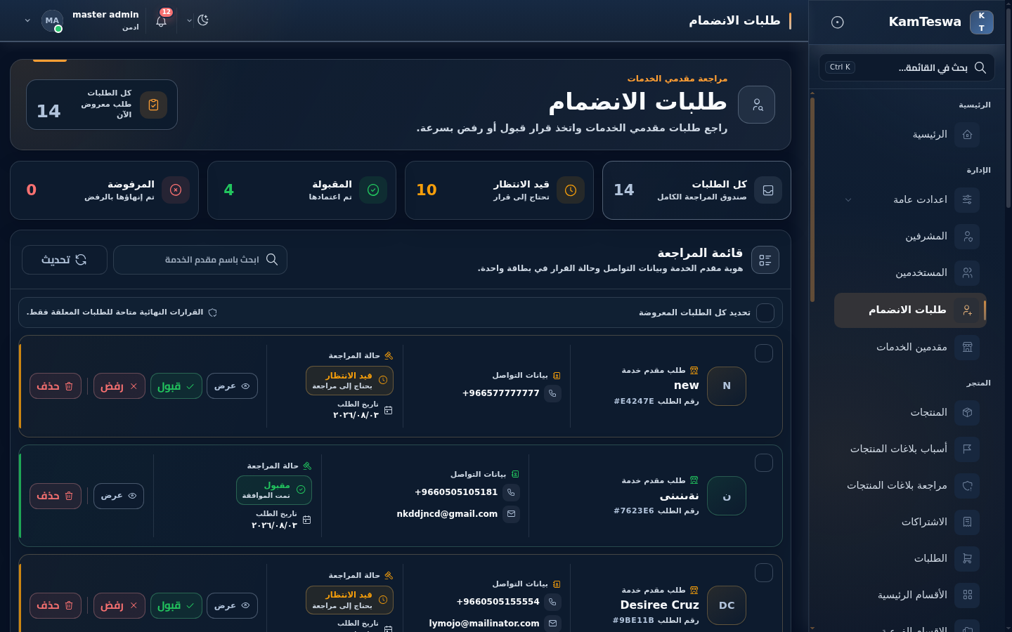
Task: Click the sidebar's inner scrollbar
Action: 812,200
